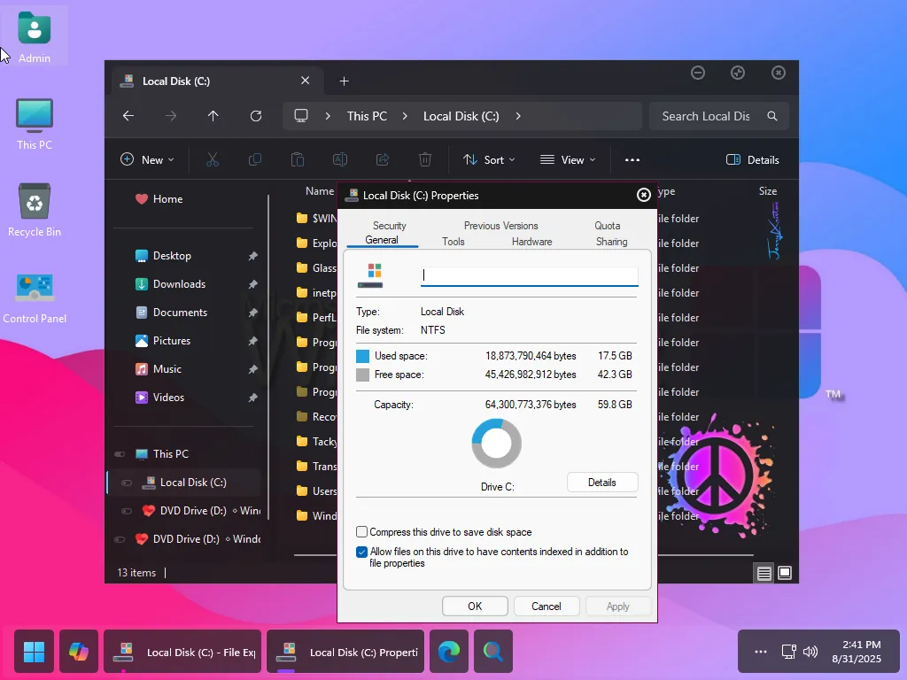Click the Cut scissors toolbar icon
Image resolution: width=907 pixels, height=680 pixels.
point(213,159)
